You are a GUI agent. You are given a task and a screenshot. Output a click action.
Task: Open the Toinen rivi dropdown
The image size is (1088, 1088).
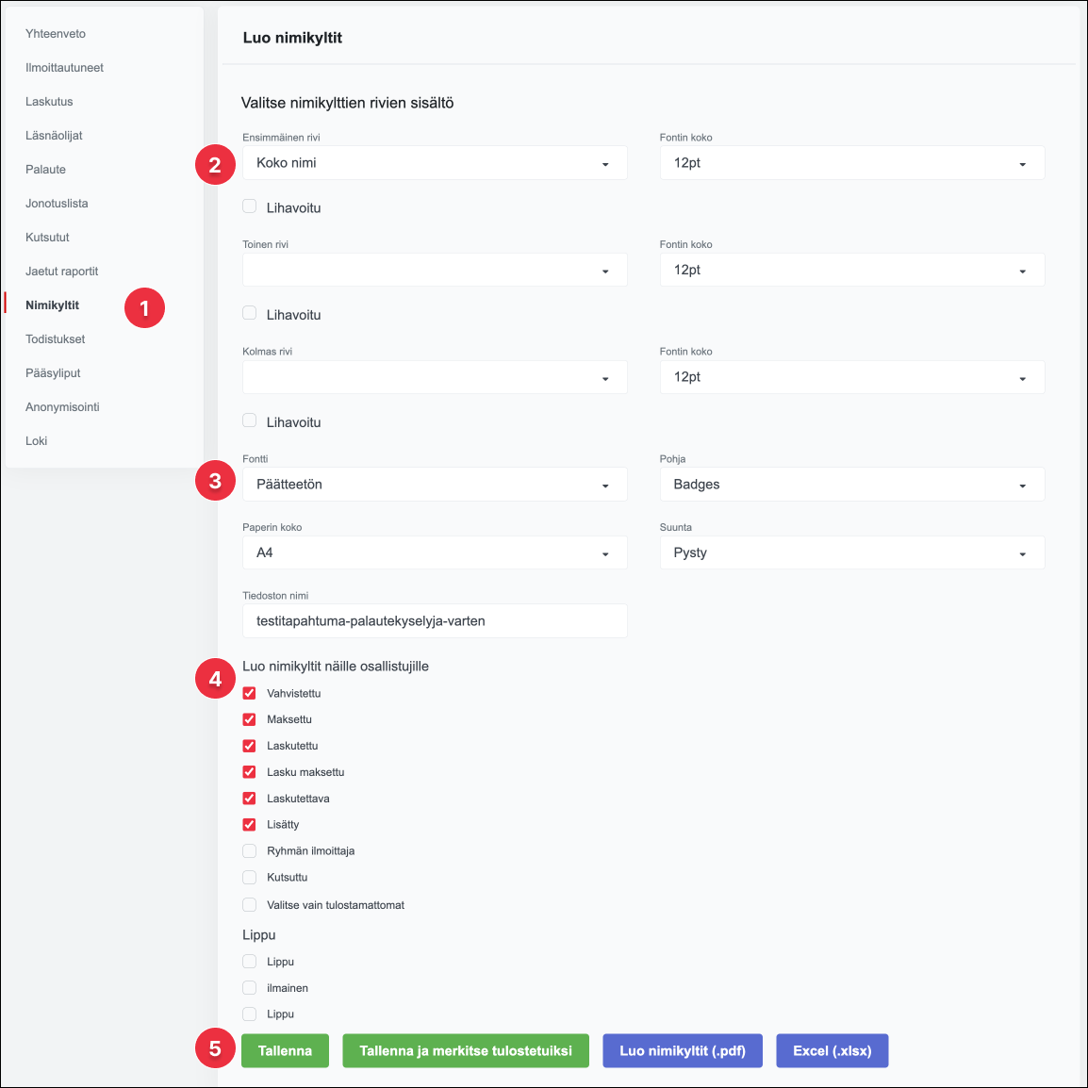pos(435,270)
